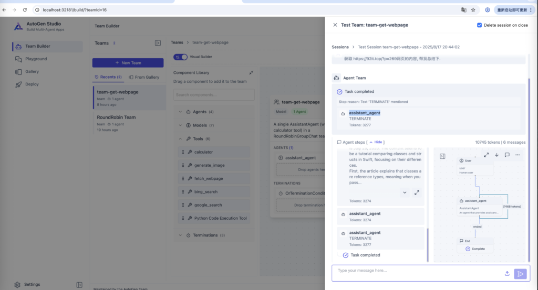Click the Search components field
Image resolution: width=538 pixels, height=290 pixels.
pos(214,95)
